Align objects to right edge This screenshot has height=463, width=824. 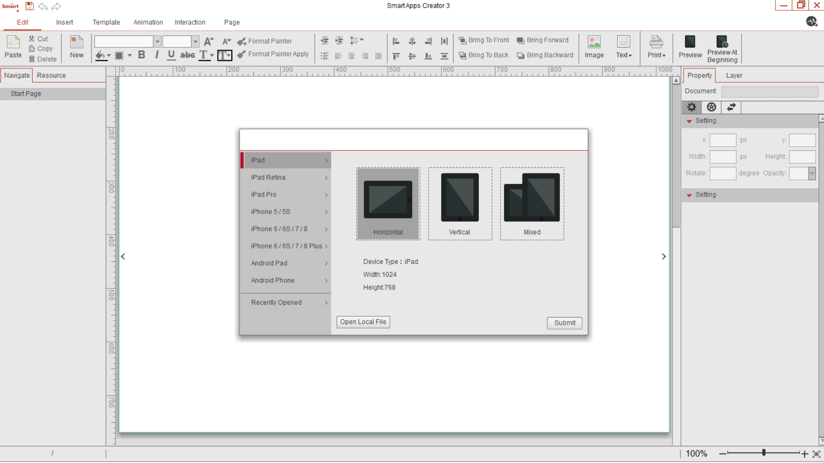pyautogui.click(x=428, y=41)
